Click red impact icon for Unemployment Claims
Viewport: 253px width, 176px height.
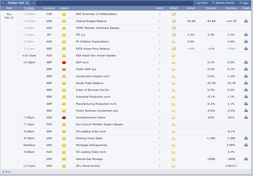click(64, 117)
